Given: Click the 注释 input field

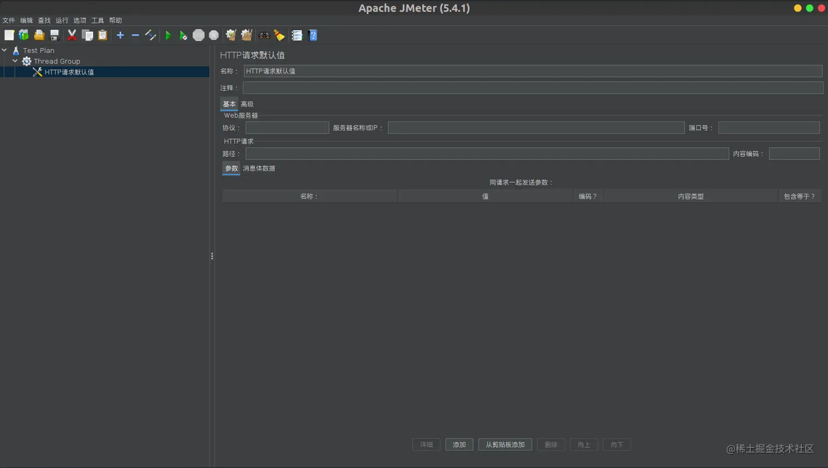Looking at the screenshot, I should (533, 88).
